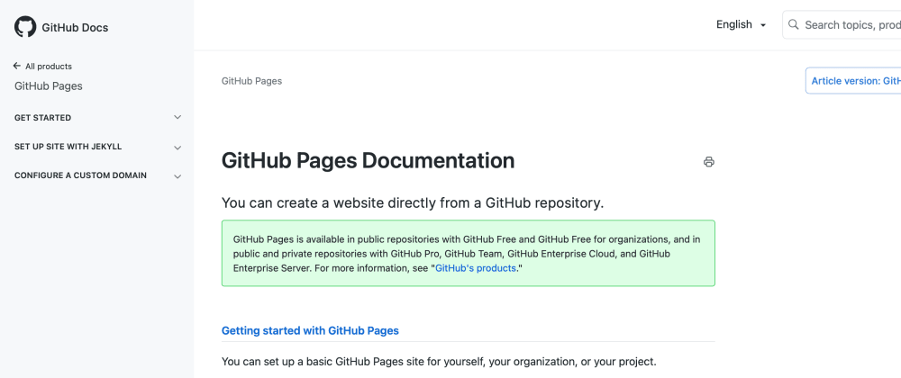Follow the GitHub's products link
Image resolution: width=901 pixels, height=378 pixels.
pyautogui.click(x=476, y=268)
